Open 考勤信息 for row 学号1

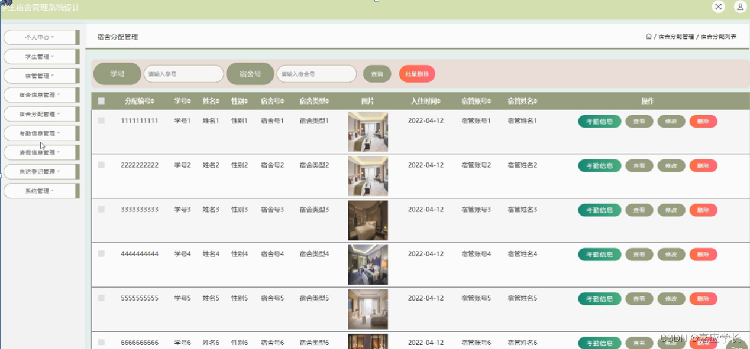click(599, 121)
